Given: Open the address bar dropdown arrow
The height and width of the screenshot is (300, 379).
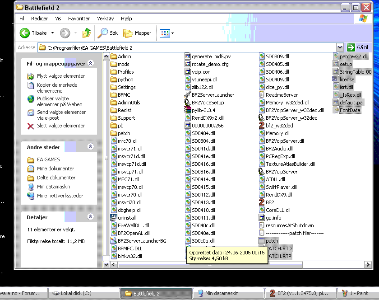Looking at the screenshot, I should coord(340,47).
